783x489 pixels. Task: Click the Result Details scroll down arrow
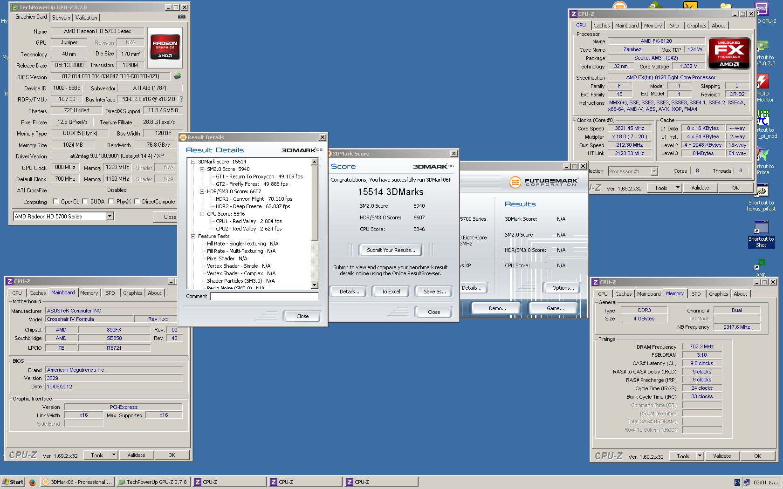[x=315, y=285]
